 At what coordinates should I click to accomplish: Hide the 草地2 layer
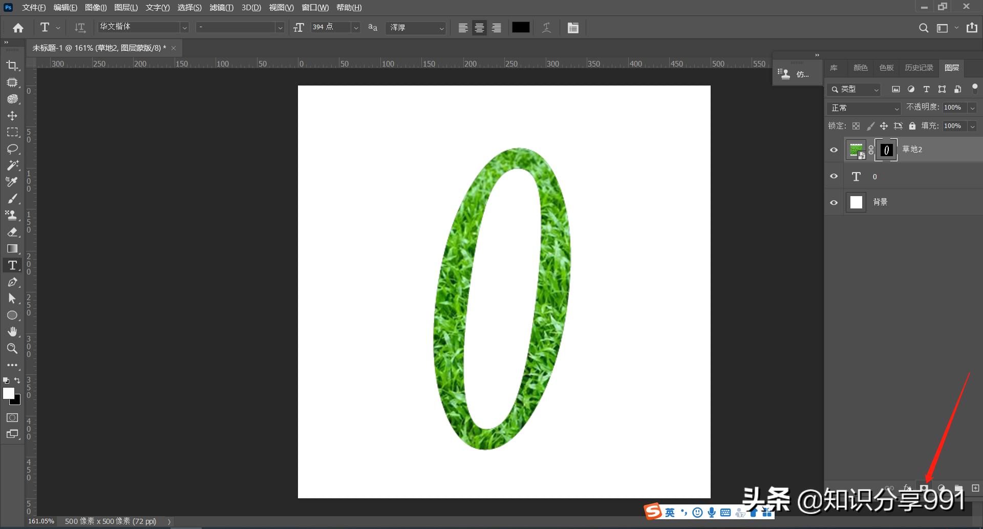pos(834,150)
